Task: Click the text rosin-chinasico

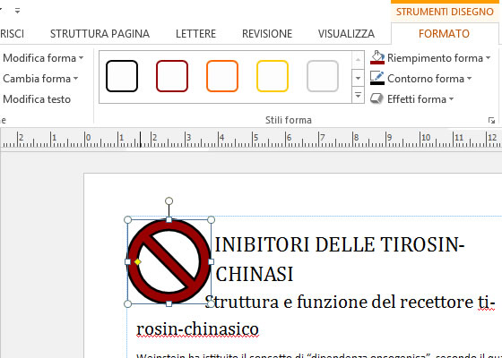Action: (197, 329)
